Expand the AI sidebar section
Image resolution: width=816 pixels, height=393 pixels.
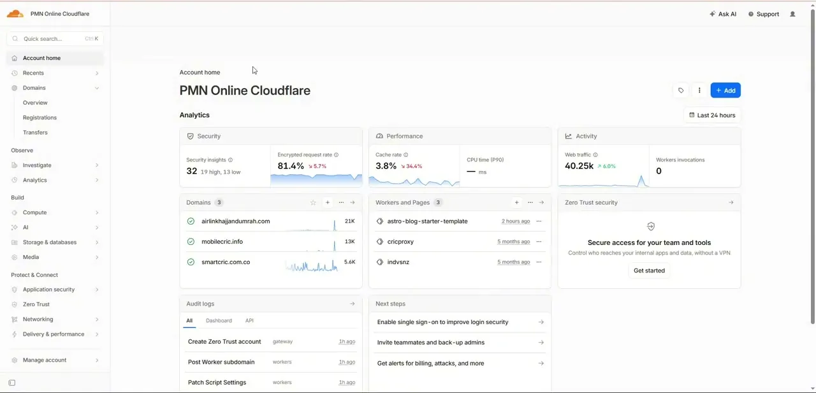[x=55, y=228]
